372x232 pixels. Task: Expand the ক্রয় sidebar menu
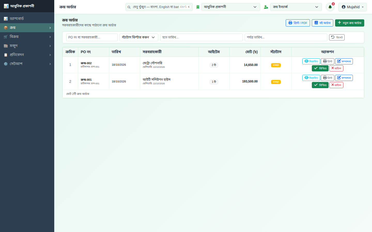(x=27, y=28)
